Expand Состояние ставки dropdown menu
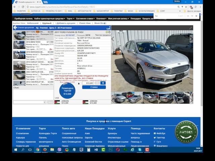Image resolution: width=215 pixels, height=161 pixels. point(85,19)
